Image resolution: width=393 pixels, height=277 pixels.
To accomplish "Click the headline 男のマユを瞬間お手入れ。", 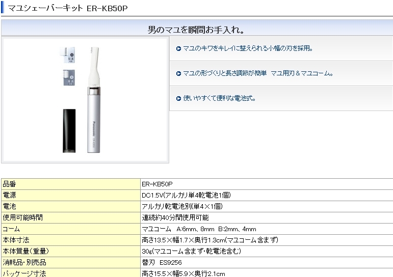I will (196, 30).
